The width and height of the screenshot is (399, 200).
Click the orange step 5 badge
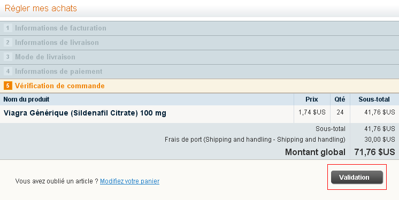[x=8, y=86]
